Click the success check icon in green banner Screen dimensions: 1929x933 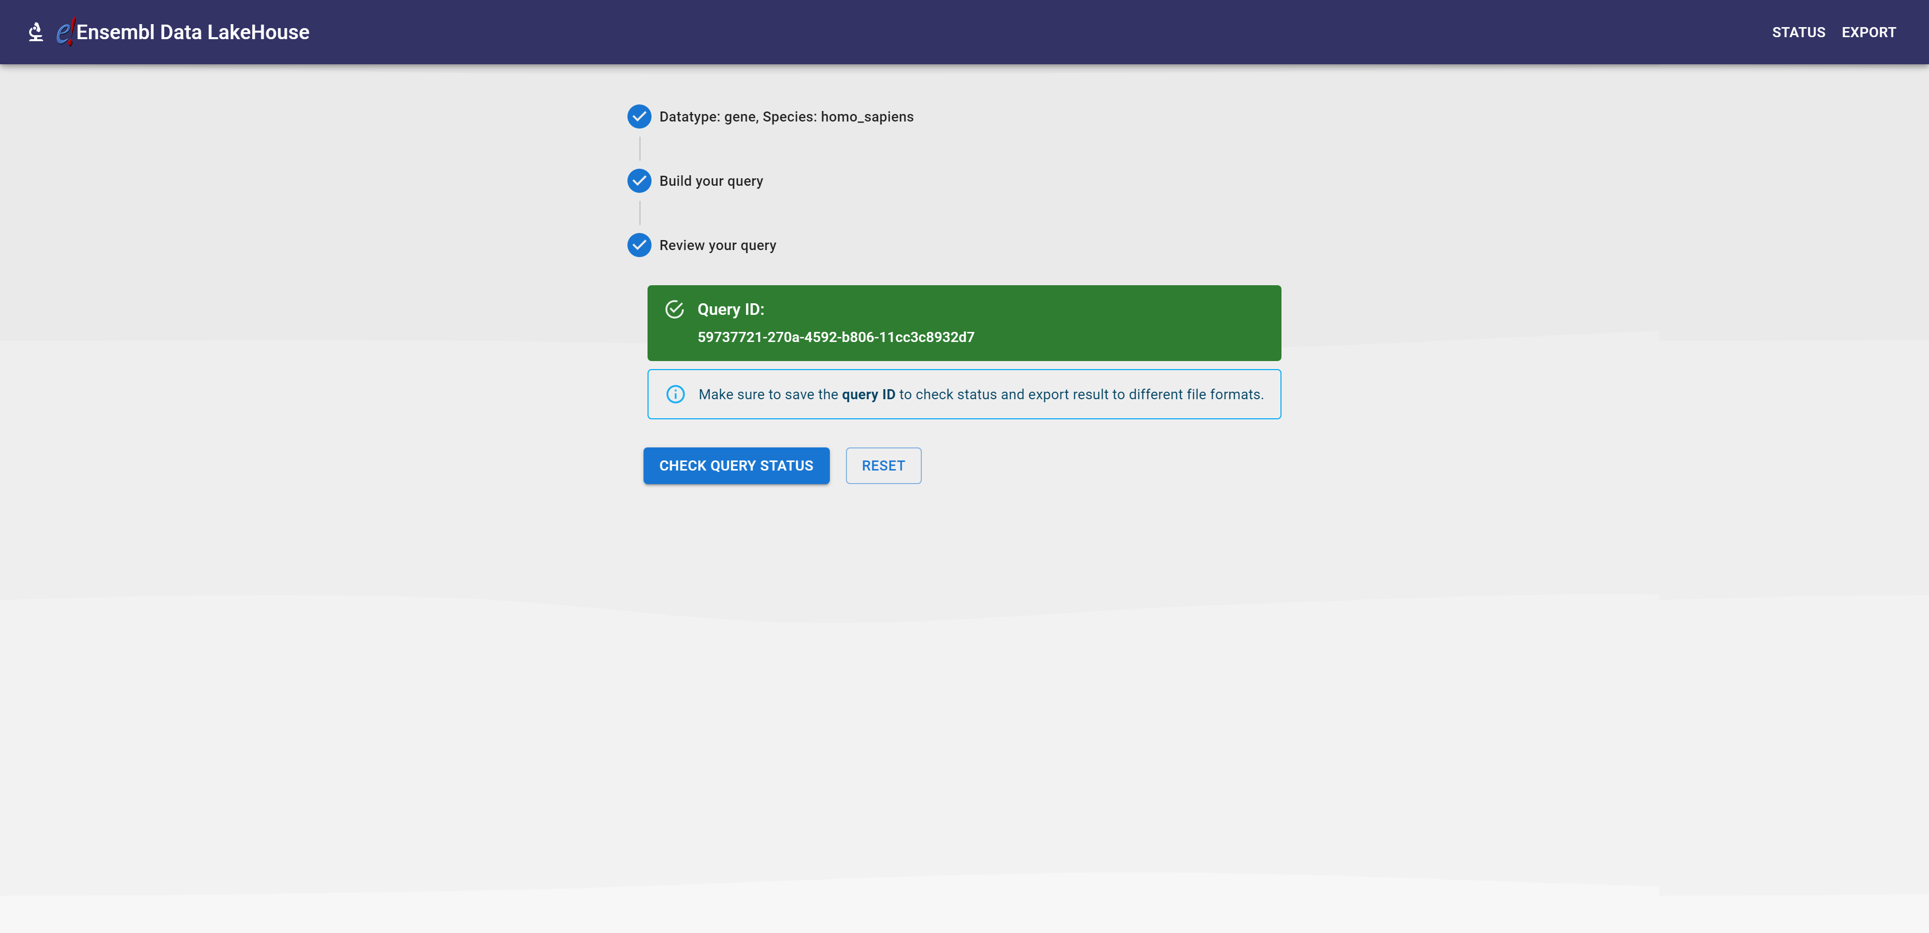click(x=674, y=309)
